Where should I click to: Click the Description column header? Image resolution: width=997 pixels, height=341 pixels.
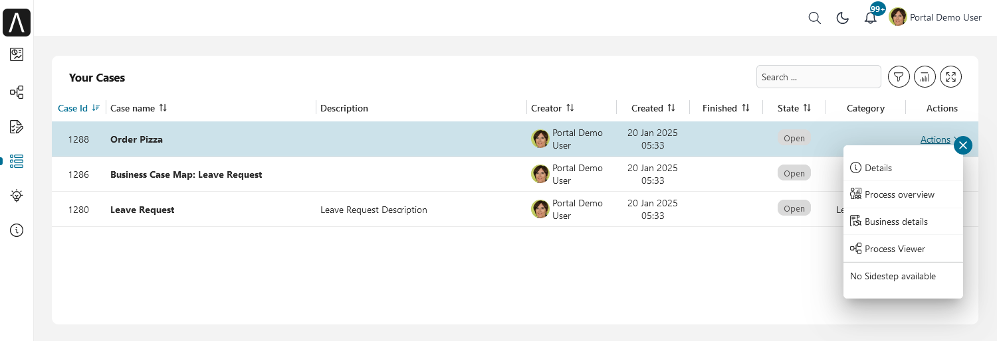pyautogui.click(x=344, y=108)
